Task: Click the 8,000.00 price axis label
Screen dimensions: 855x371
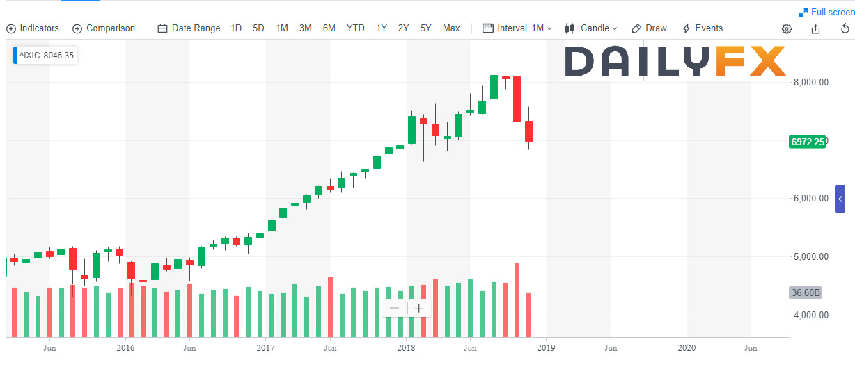Action: [x=812, y=83]
